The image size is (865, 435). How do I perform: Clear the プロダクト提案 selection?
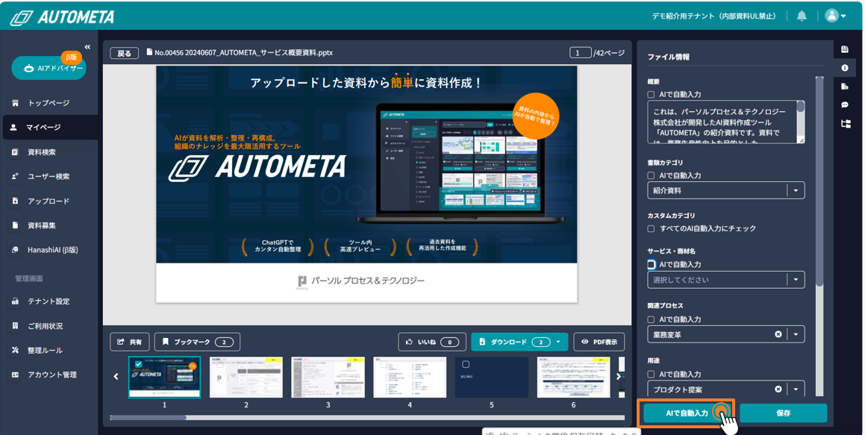[778, 389]
